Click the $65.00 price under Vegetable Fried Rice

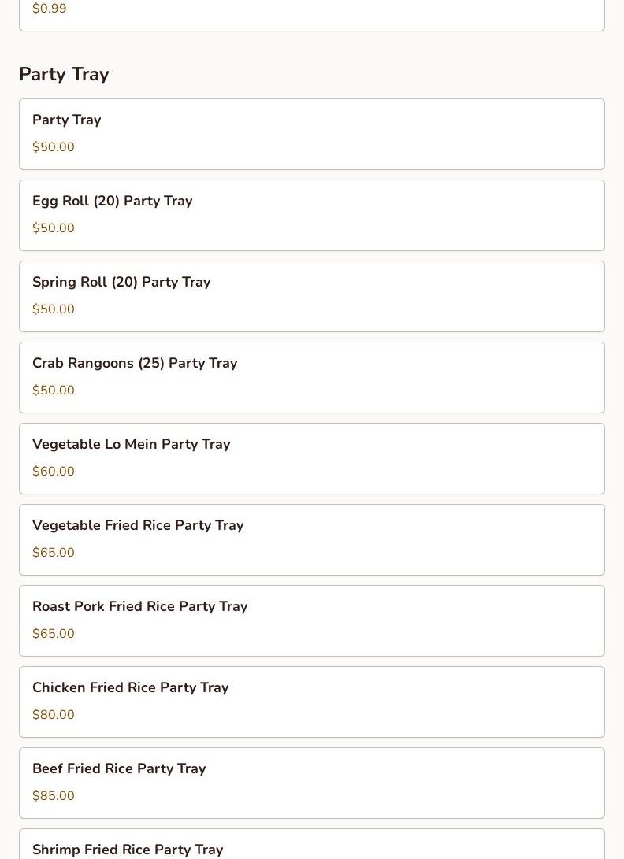[x=54, y=553]
